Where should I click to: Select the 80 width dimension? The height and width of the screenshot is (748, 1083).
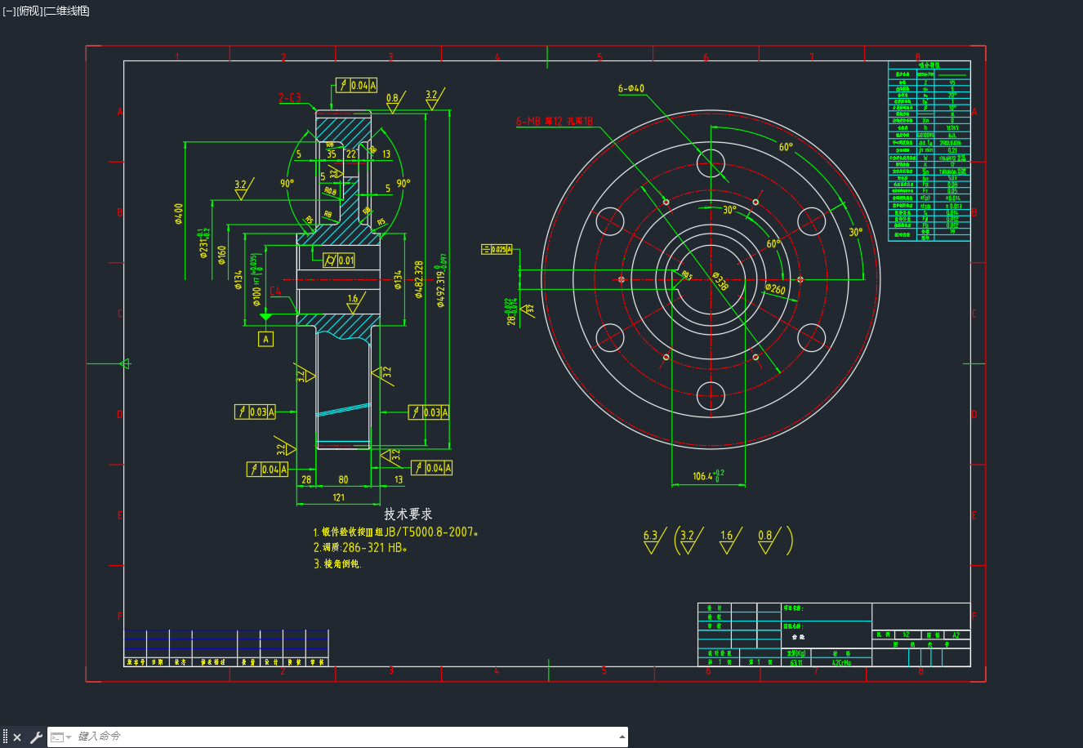pos(343,479)
